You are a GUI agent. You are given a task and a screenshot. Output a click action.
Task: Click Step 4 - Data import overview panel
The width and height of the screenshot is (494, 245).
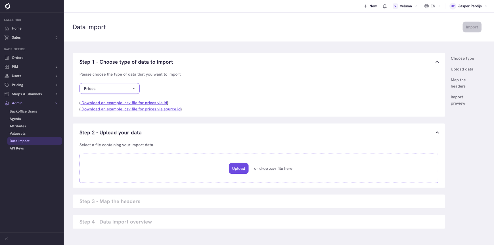tap(259, 222)
